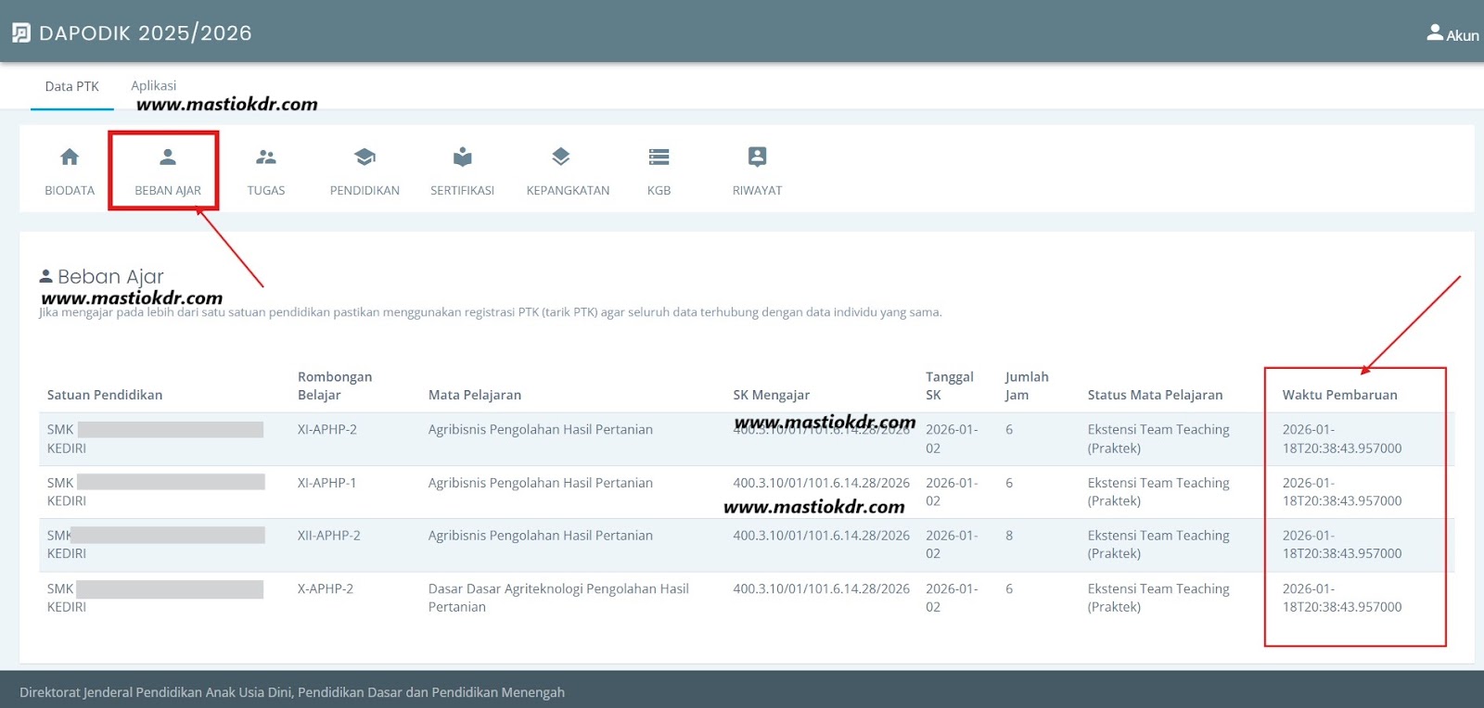Open the Kepangkatan layers icon

coord(561,157)
